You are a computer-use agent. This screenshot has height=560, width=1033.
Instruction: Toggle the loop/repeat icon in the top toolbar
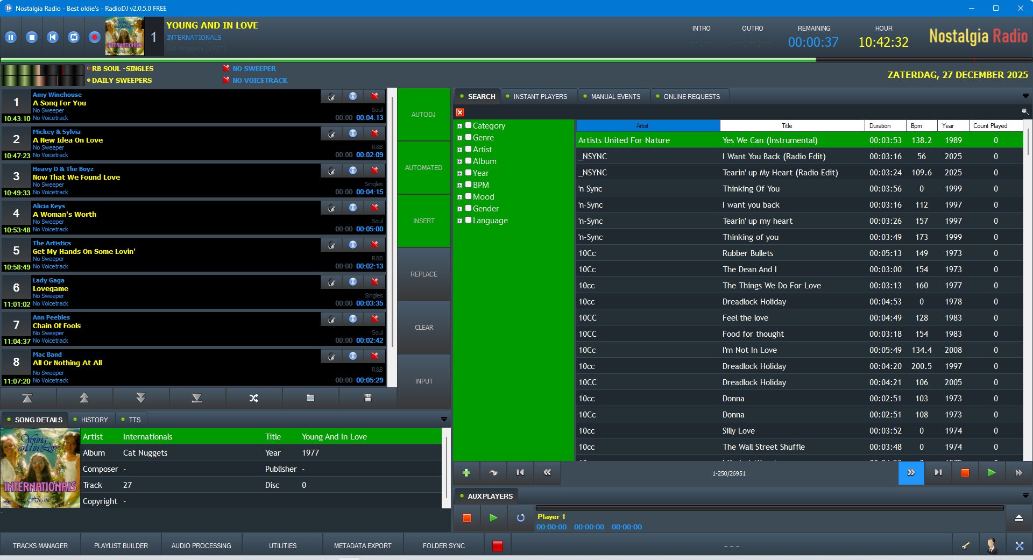(73, 37)
